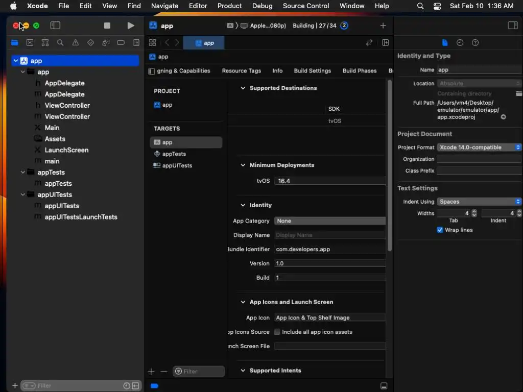Go forward in editor history
Viewport: 523px width, 392px height.
177,43
